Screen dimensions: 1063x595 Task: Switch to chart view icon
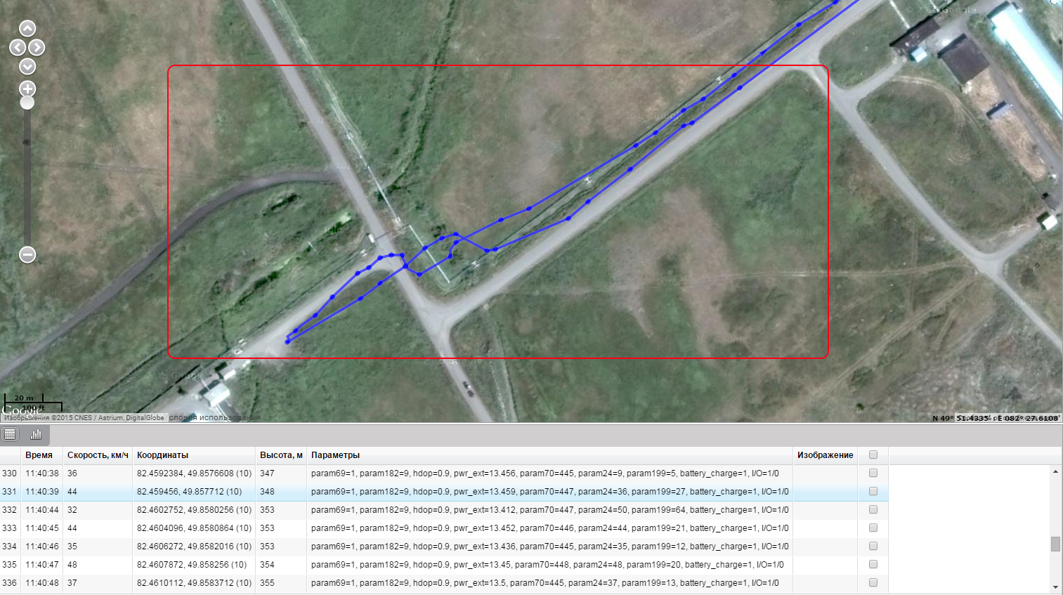click(36, 434)
